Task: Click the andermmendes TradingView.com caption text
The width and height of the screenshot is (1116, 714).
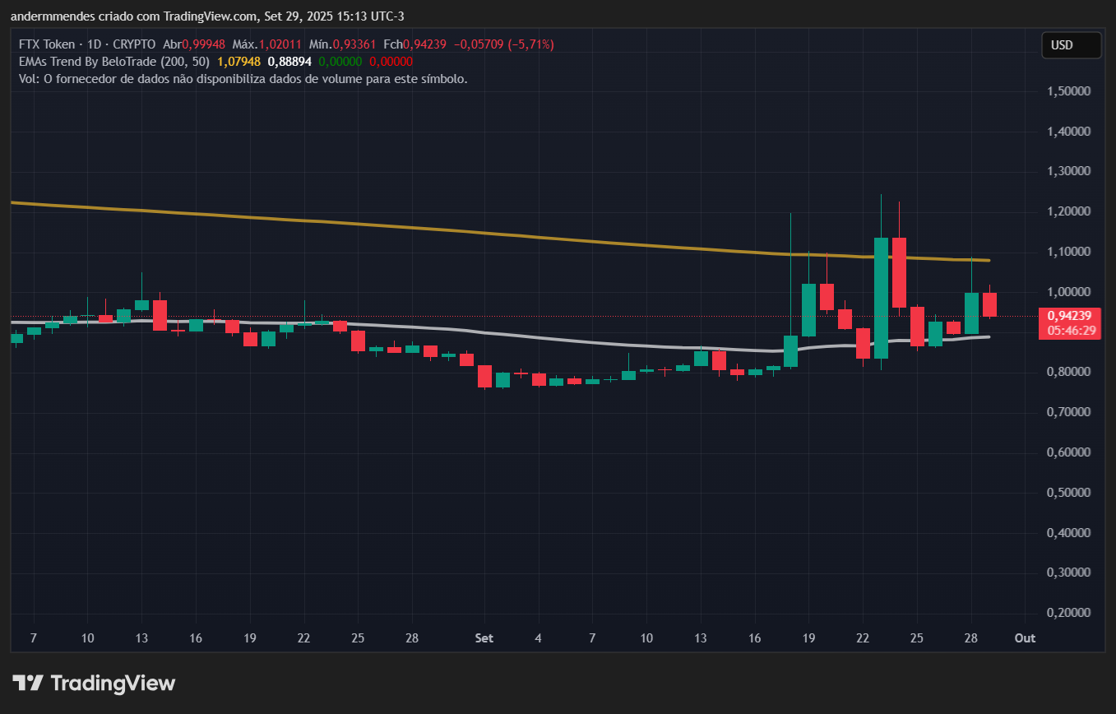Action: pos(206,16)
